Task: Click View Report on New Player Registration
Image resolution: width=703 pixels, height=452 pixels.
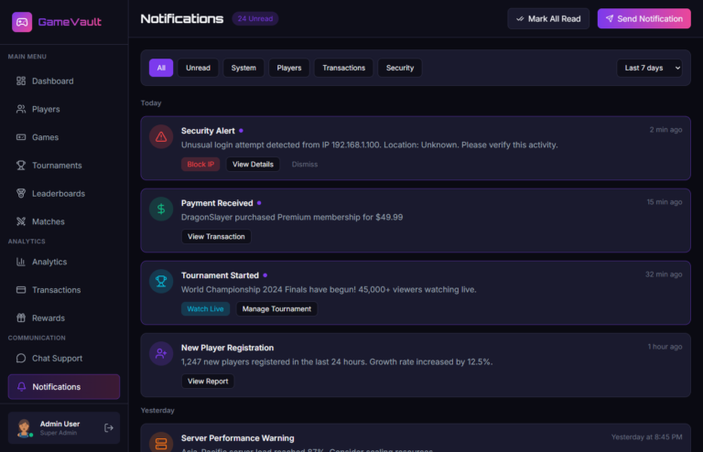Action: pyautogui.click(x=208, y=382)
